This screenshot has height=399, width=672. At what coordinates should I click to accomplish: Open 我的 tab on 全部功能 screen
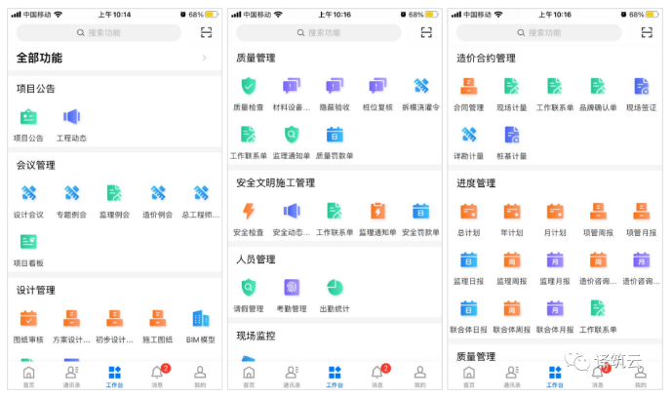pyautogui.click(x=200, y=377)
